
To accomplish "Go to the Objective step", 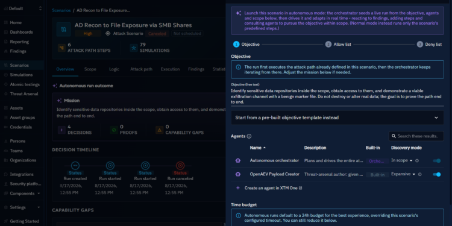I will point(246,45).
